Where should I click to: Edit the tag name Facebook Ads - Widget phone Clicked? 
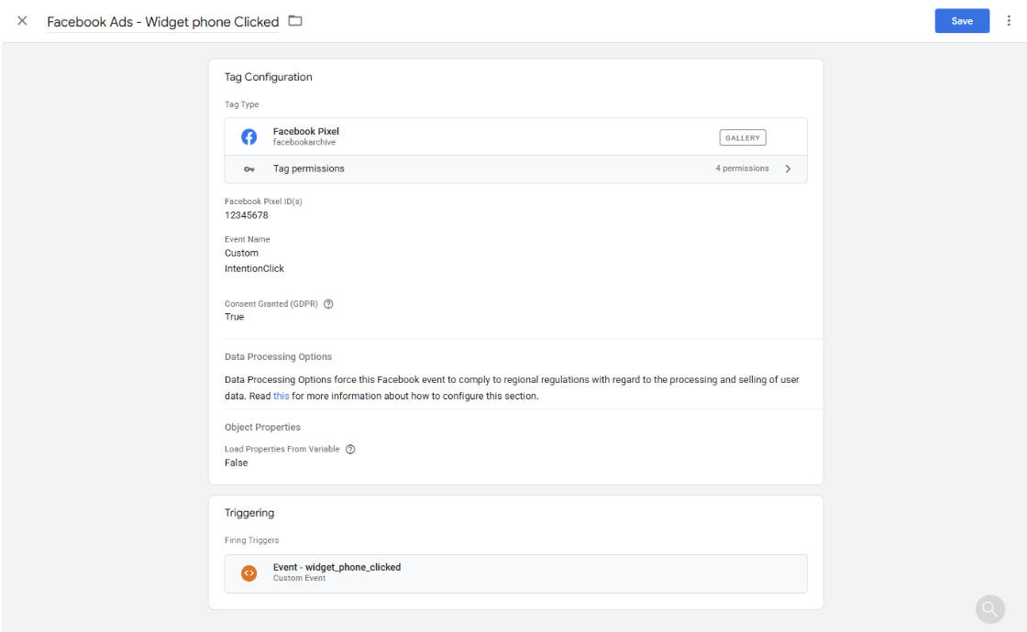[x=163, y=22]
